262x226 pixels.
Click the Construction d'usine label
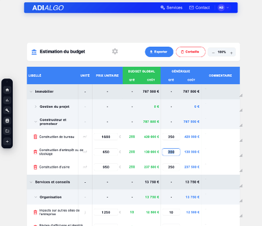pos(54,167)
